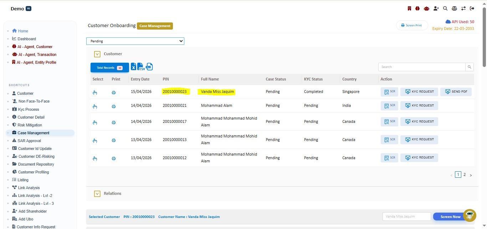487x229 pixels.
Task: Click SCR button for Vanda Miss Jaquim
Action: [x=389, y=92]
